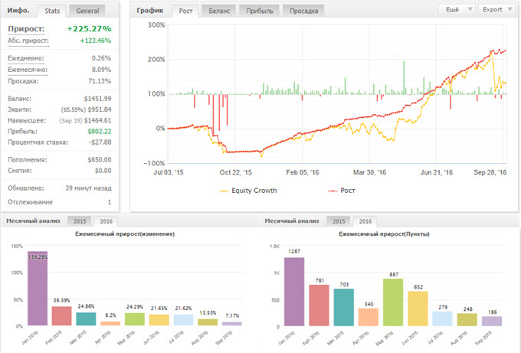Select the Инфо. tab
Image resolution: width=521 pixels, height=353 pixels.
18,11
